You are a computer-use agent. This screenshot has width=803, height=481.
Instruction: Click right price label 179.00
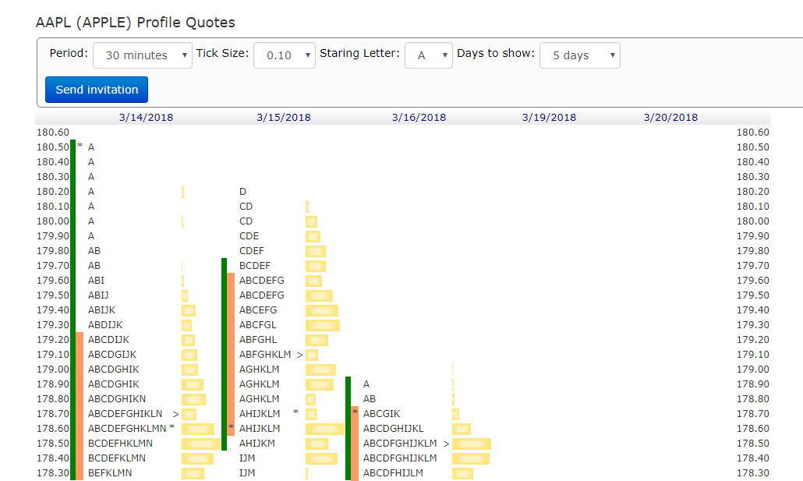[x=753, y=370]
